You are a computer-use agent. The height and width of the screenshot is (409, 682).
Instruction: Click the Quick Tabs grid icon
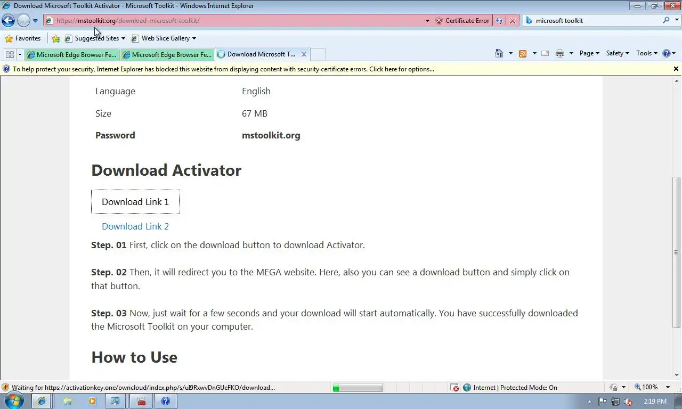10,54
